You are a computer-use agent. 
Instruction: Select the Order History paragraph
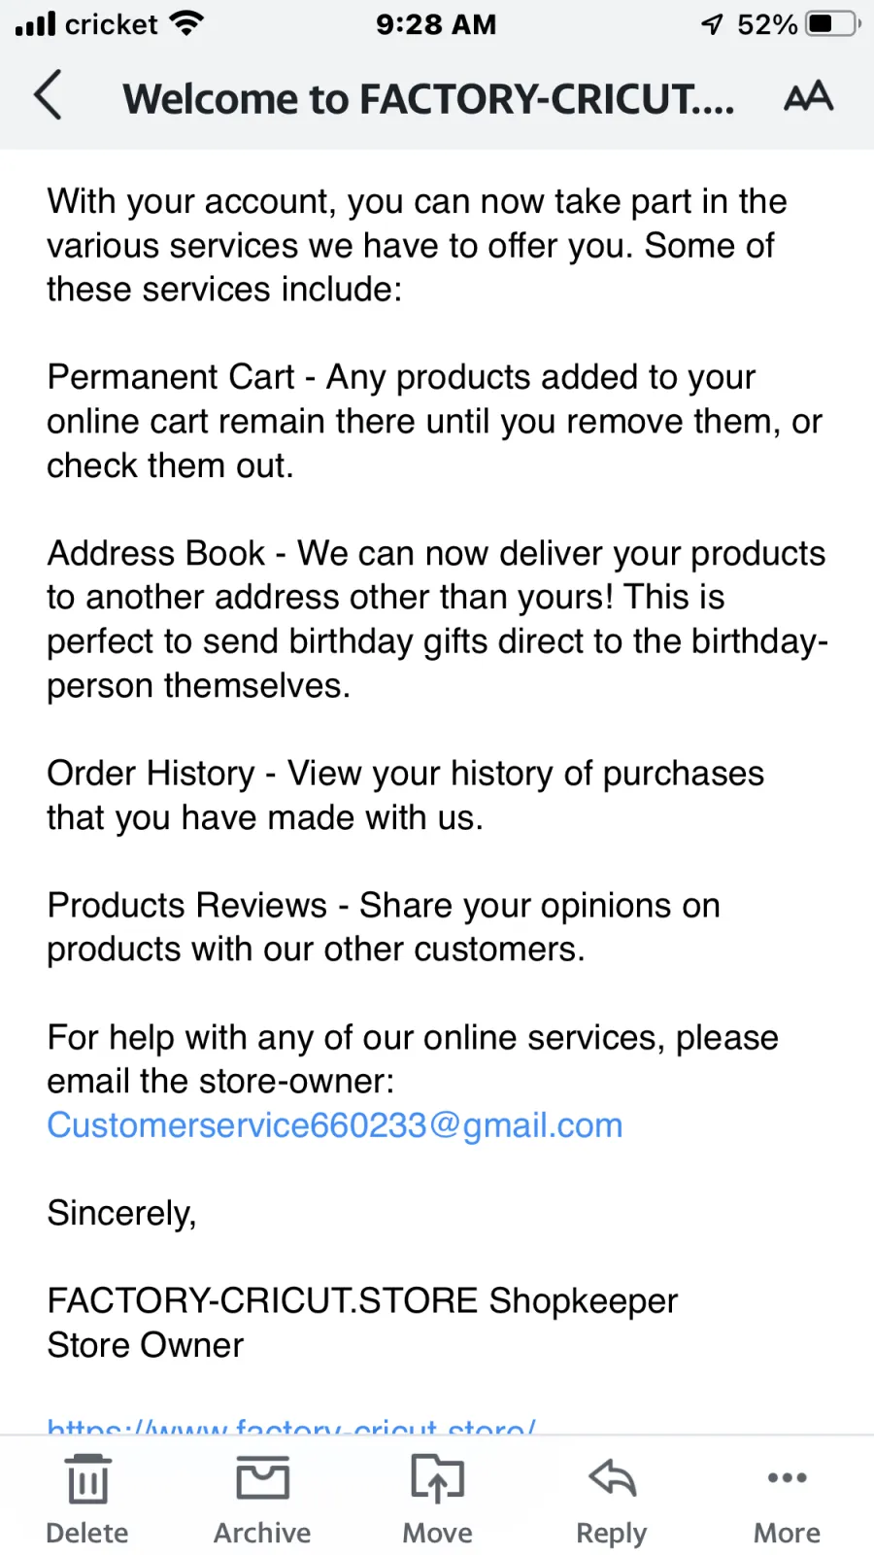406,795
